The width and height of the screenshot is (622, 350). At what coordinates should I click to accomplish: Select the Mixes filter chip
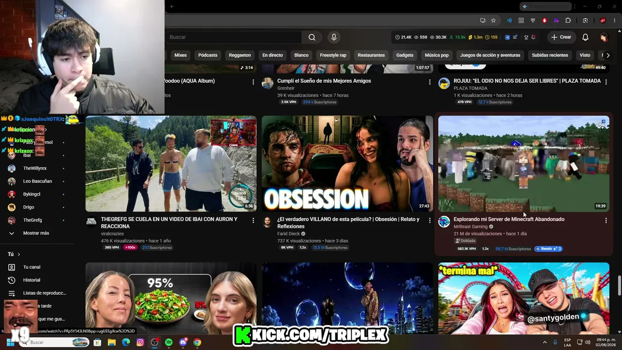coord(180,55)
